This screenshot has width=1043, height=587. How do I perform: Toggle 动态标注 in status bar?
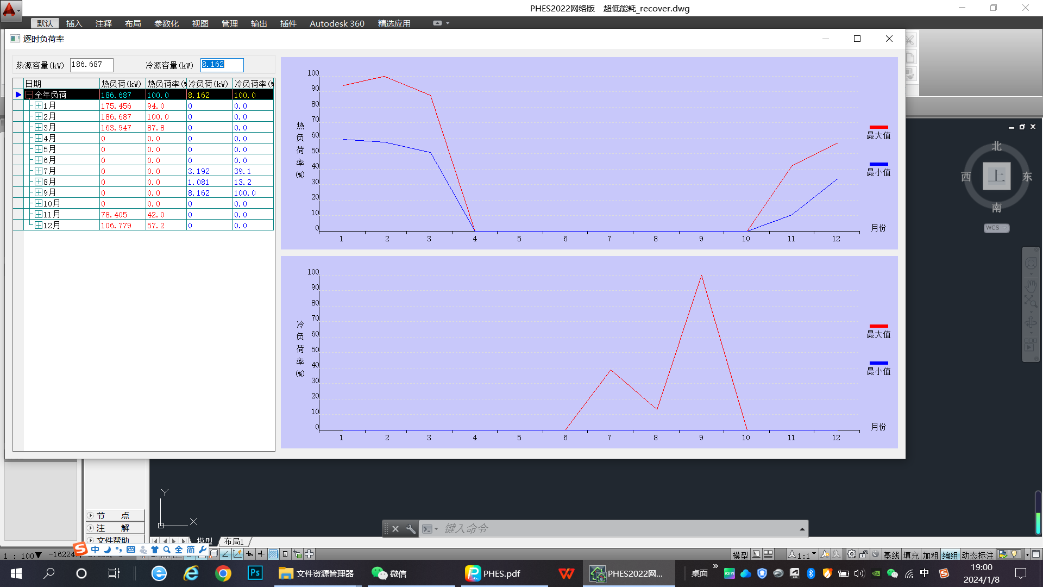pyautogui.click(x=977, y=555)
